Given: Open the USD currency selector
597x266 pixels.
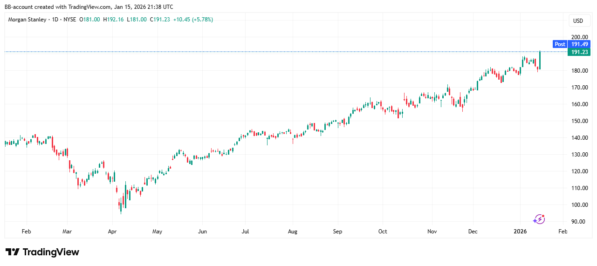Looking at the screenshot, I should 578,21.
